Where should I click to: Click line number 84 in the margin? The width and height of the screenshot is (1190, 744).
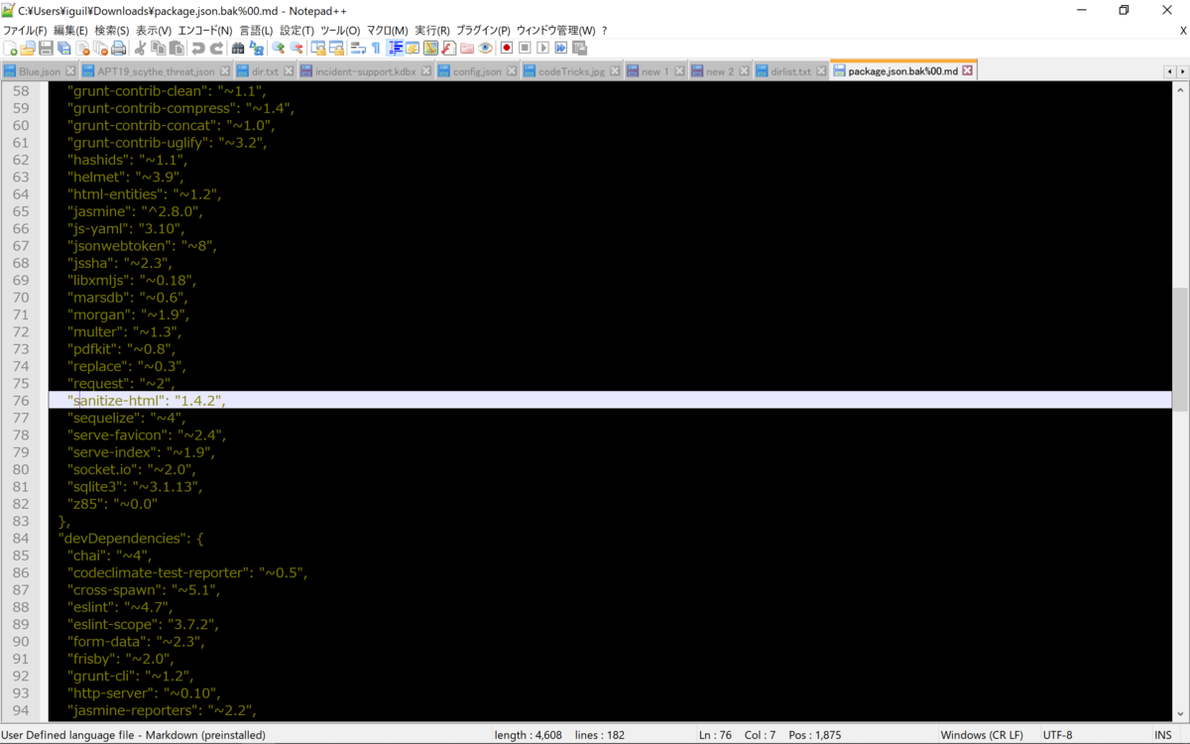pyautogui.click(x=21, y=538)
